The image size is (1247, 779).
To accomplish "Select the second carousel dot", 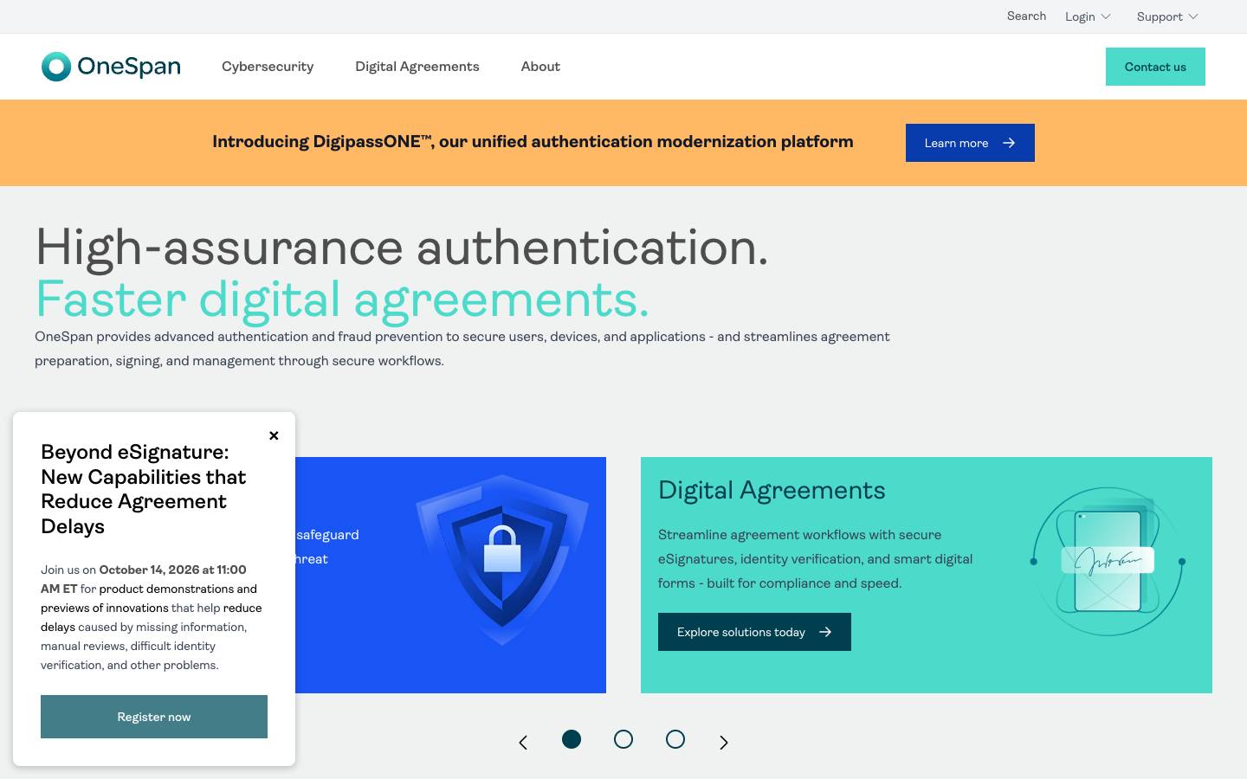I will pyautogui.click(x=623, y=739).
